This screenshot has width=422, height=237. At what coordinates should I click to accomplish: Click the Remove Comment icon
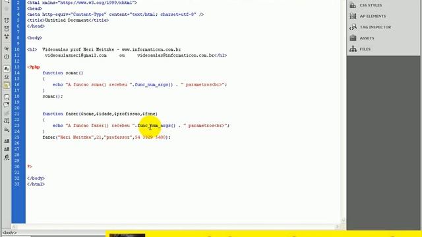[7, 105]
